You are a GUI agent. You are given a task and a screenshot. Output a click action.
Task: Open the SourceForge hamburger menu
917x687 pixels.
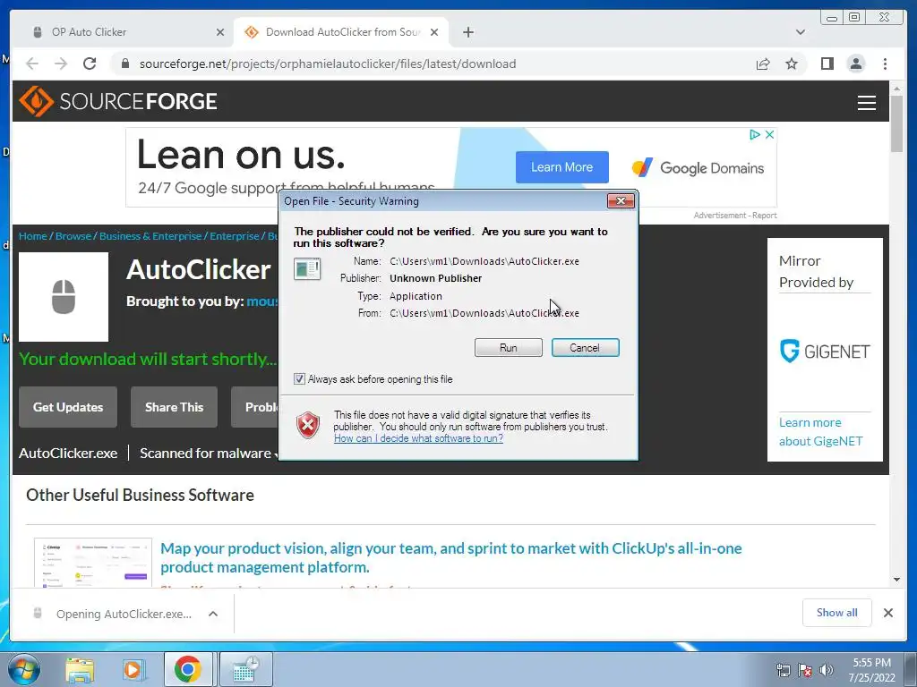click(867, 103)
